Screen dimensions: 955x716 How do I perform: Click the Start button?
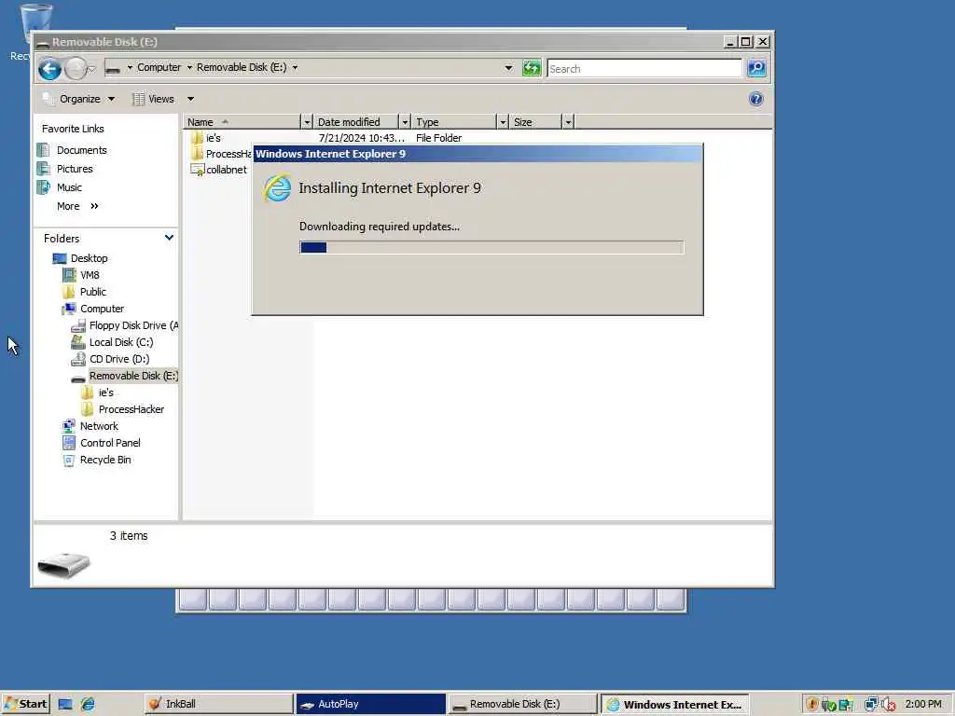(x=25, y=705)
